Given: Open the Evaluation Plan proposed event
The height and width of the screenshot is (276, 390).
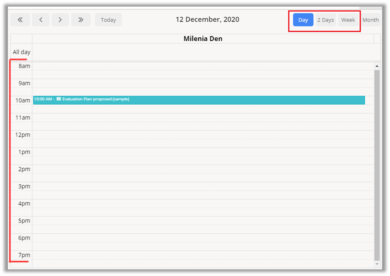Looking at the screenshot, I should [x=199, y=100].
